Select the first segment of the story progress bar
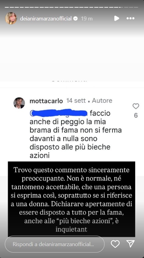The image size is (144, 258). (x=6, y=7)
